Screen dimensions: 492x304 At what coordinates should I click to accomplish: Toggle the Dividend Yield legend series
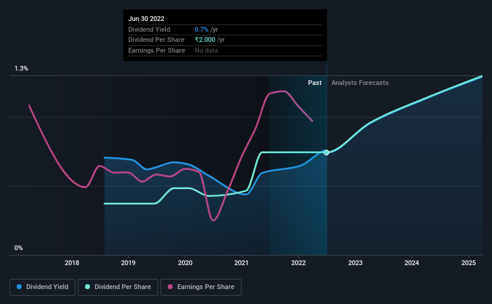pyautogui.click(x=43, y=287)
